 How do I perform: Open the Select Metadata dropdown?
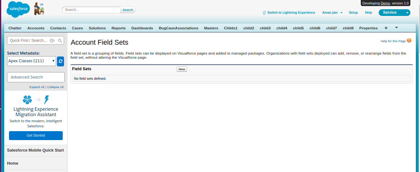click(31, 61)
